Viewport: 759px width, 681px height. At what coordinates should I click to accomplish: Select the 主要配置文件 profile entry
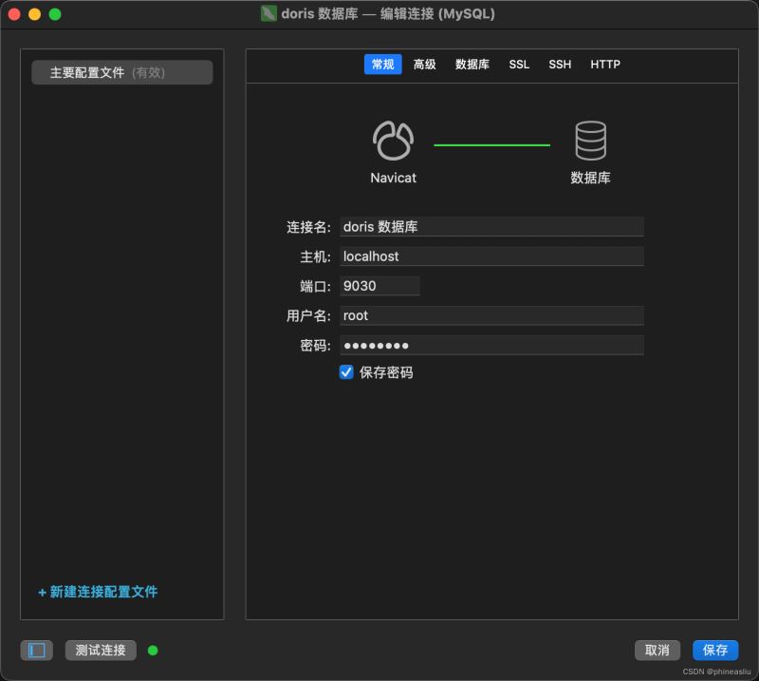(x=122, y=72)
